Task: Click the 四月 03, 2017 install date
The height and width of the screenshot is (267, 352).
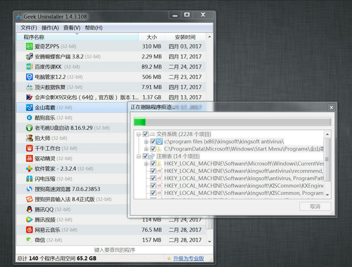Action: (x=185, y=46)
